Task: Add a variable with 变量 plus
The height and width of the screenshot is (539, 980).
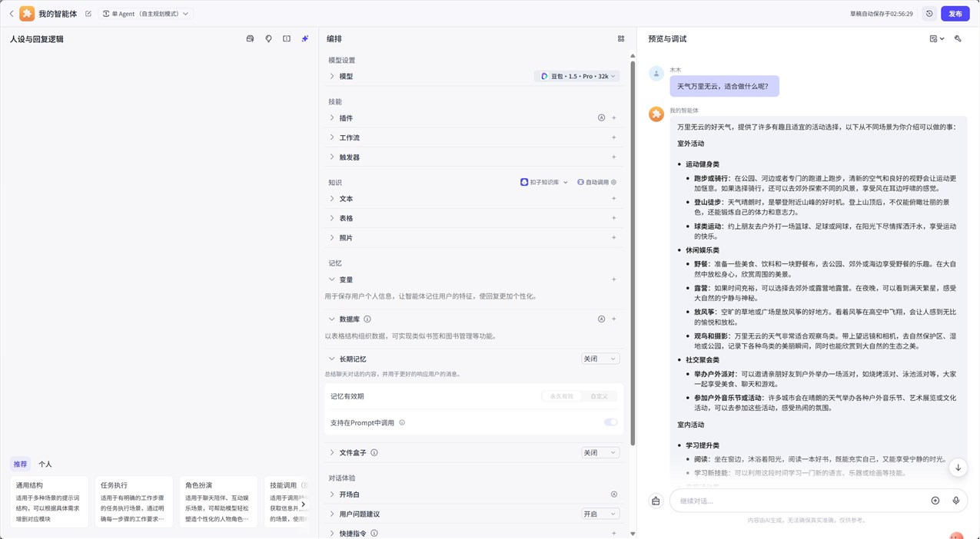Action: [614, 279]
